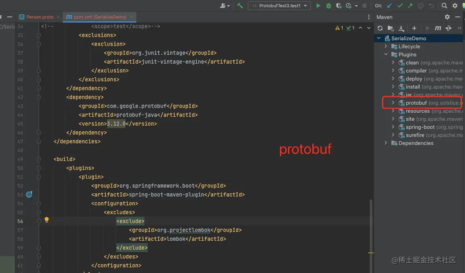The height and width of the screenshot is (273, 465).
Task: Toggle Maven offline mode icon
Action: [x=449, y=28]
